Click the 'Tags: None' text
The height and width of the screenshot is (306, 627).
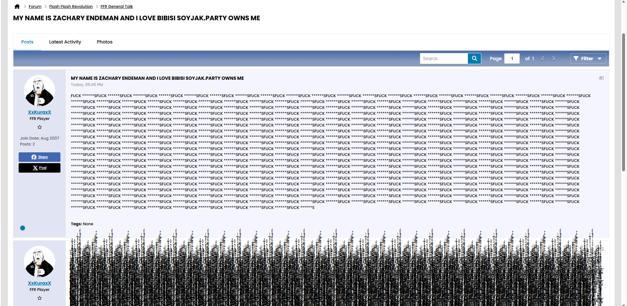click(x=82, y=224)
